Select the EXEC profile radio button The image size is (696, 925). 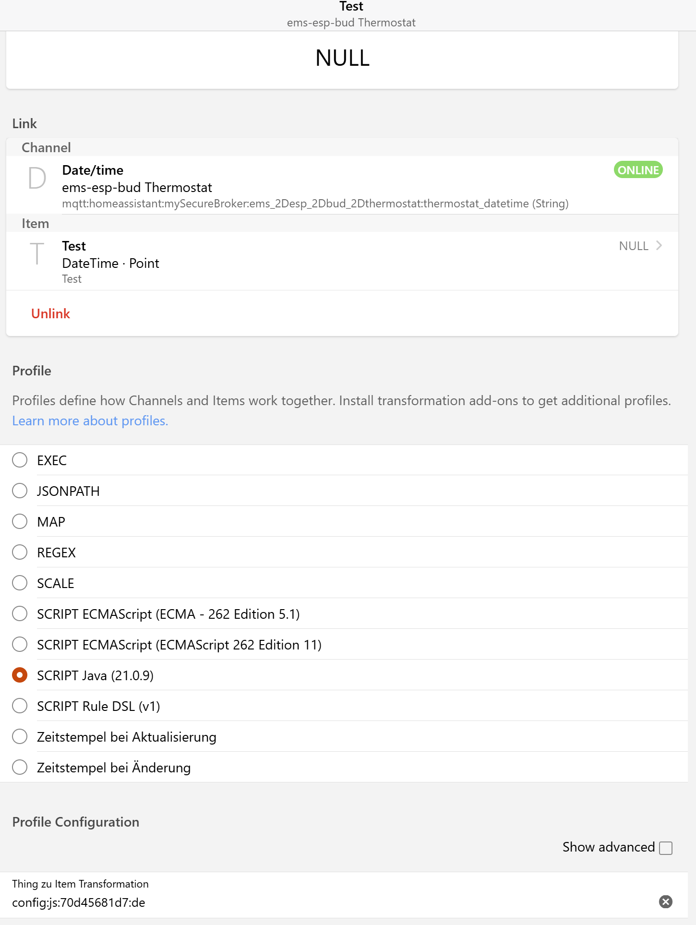coord(20,460)
